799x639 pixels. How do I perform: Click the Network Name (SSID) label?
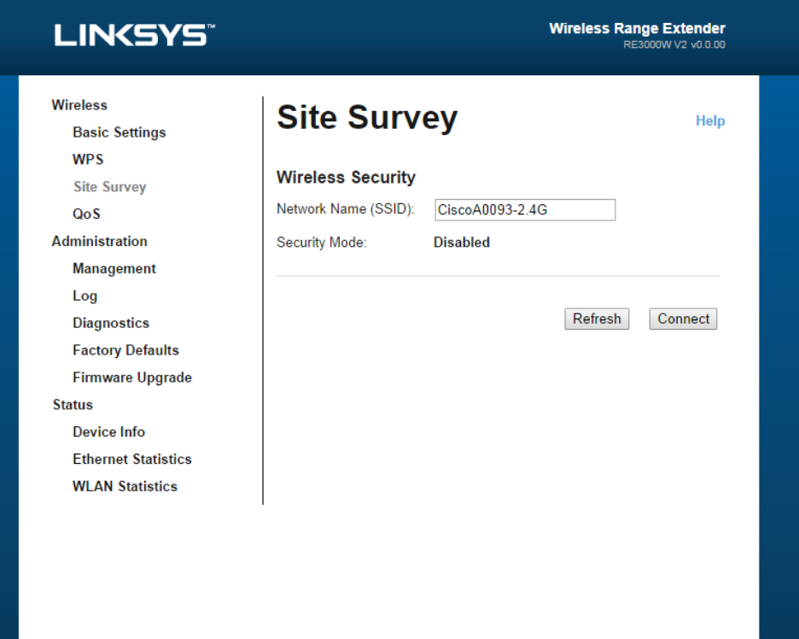click(346, 209)
